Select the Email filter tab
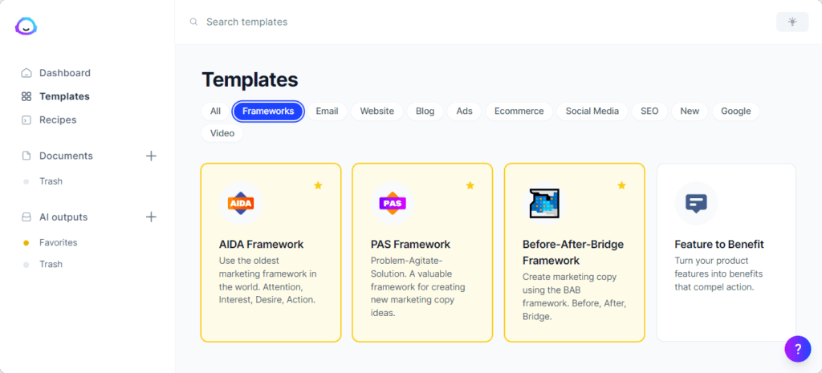822x373 pixels. [328, 111]
